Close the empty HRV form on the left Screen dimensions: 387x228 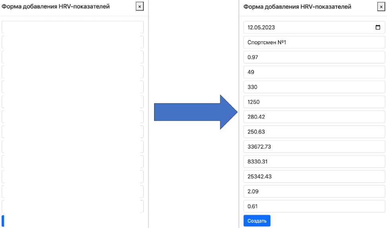click(x=140, y=7)
